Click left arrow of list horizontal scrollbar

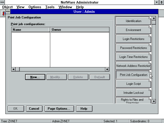(x=14, y=69)
